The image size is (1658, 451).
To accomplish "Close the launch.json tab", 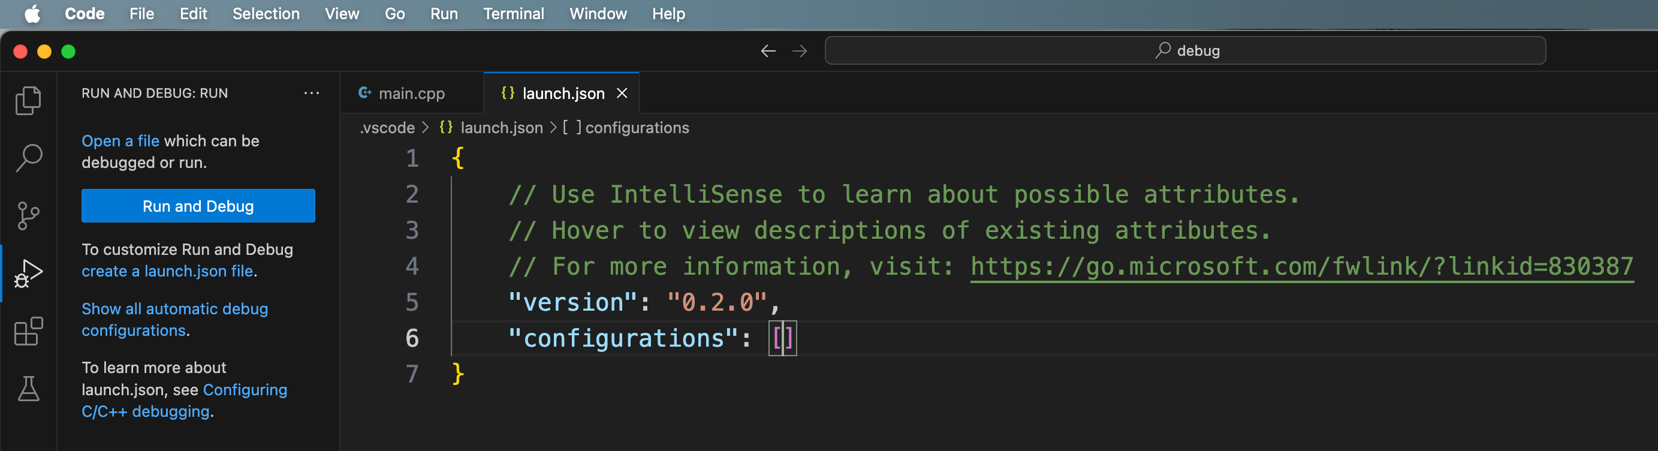I will (622, 94).
